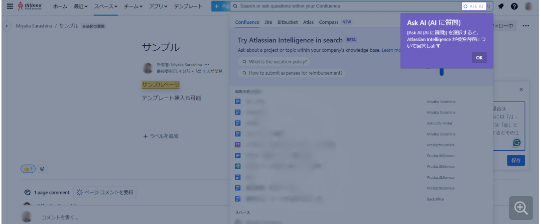
Task: Open the owner ellipsis next to Miyaka Sarashina
Action: 207,65
